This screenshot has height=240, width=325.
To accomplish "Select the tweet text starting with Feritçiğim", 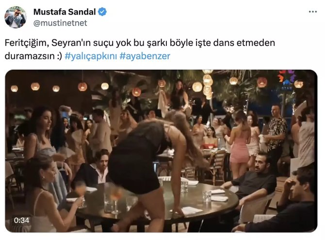I will [140, 49].
